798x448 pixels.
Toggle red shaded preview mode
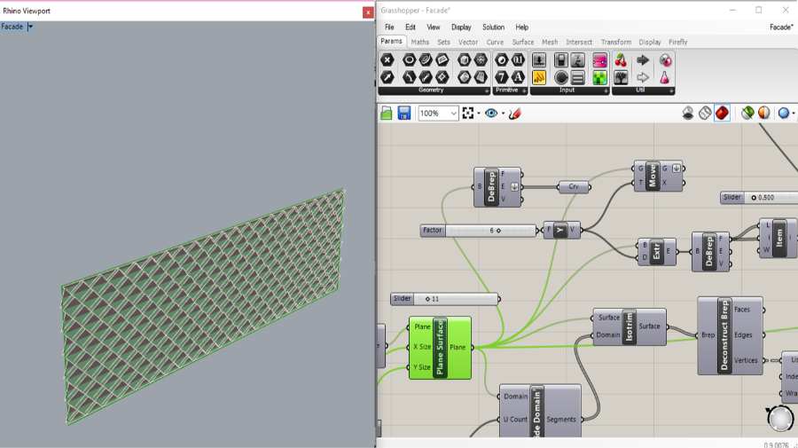click(722, 113)
